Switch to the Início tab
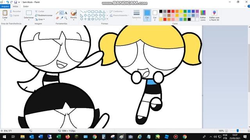This screenshot has height=140, width=250. point(15,6)
